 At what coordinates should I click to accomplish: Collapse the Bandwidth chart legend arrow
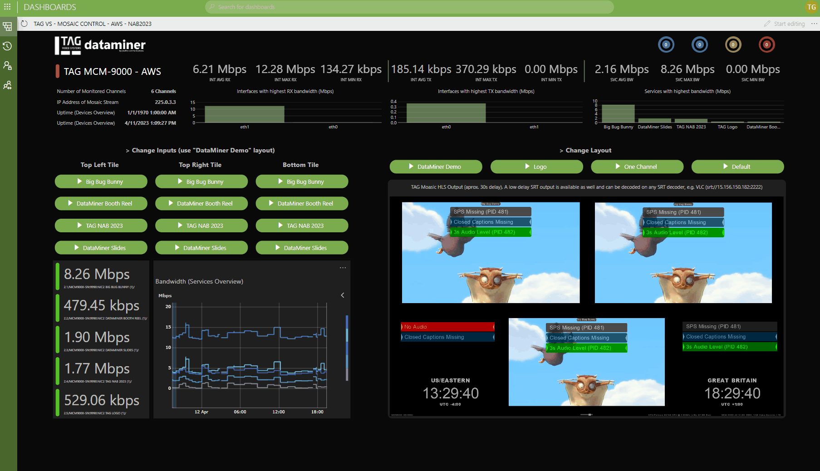click(343, 295)
